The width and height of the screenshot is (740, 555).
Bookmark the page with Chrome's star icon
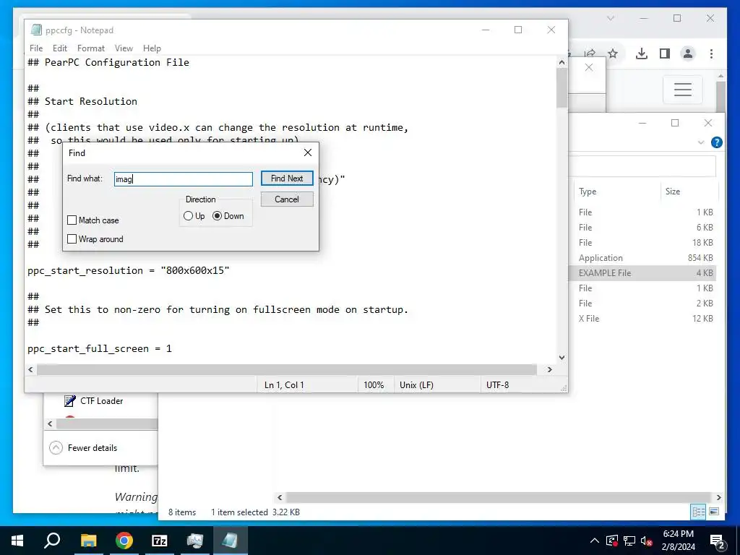click(x=613, y=53)
